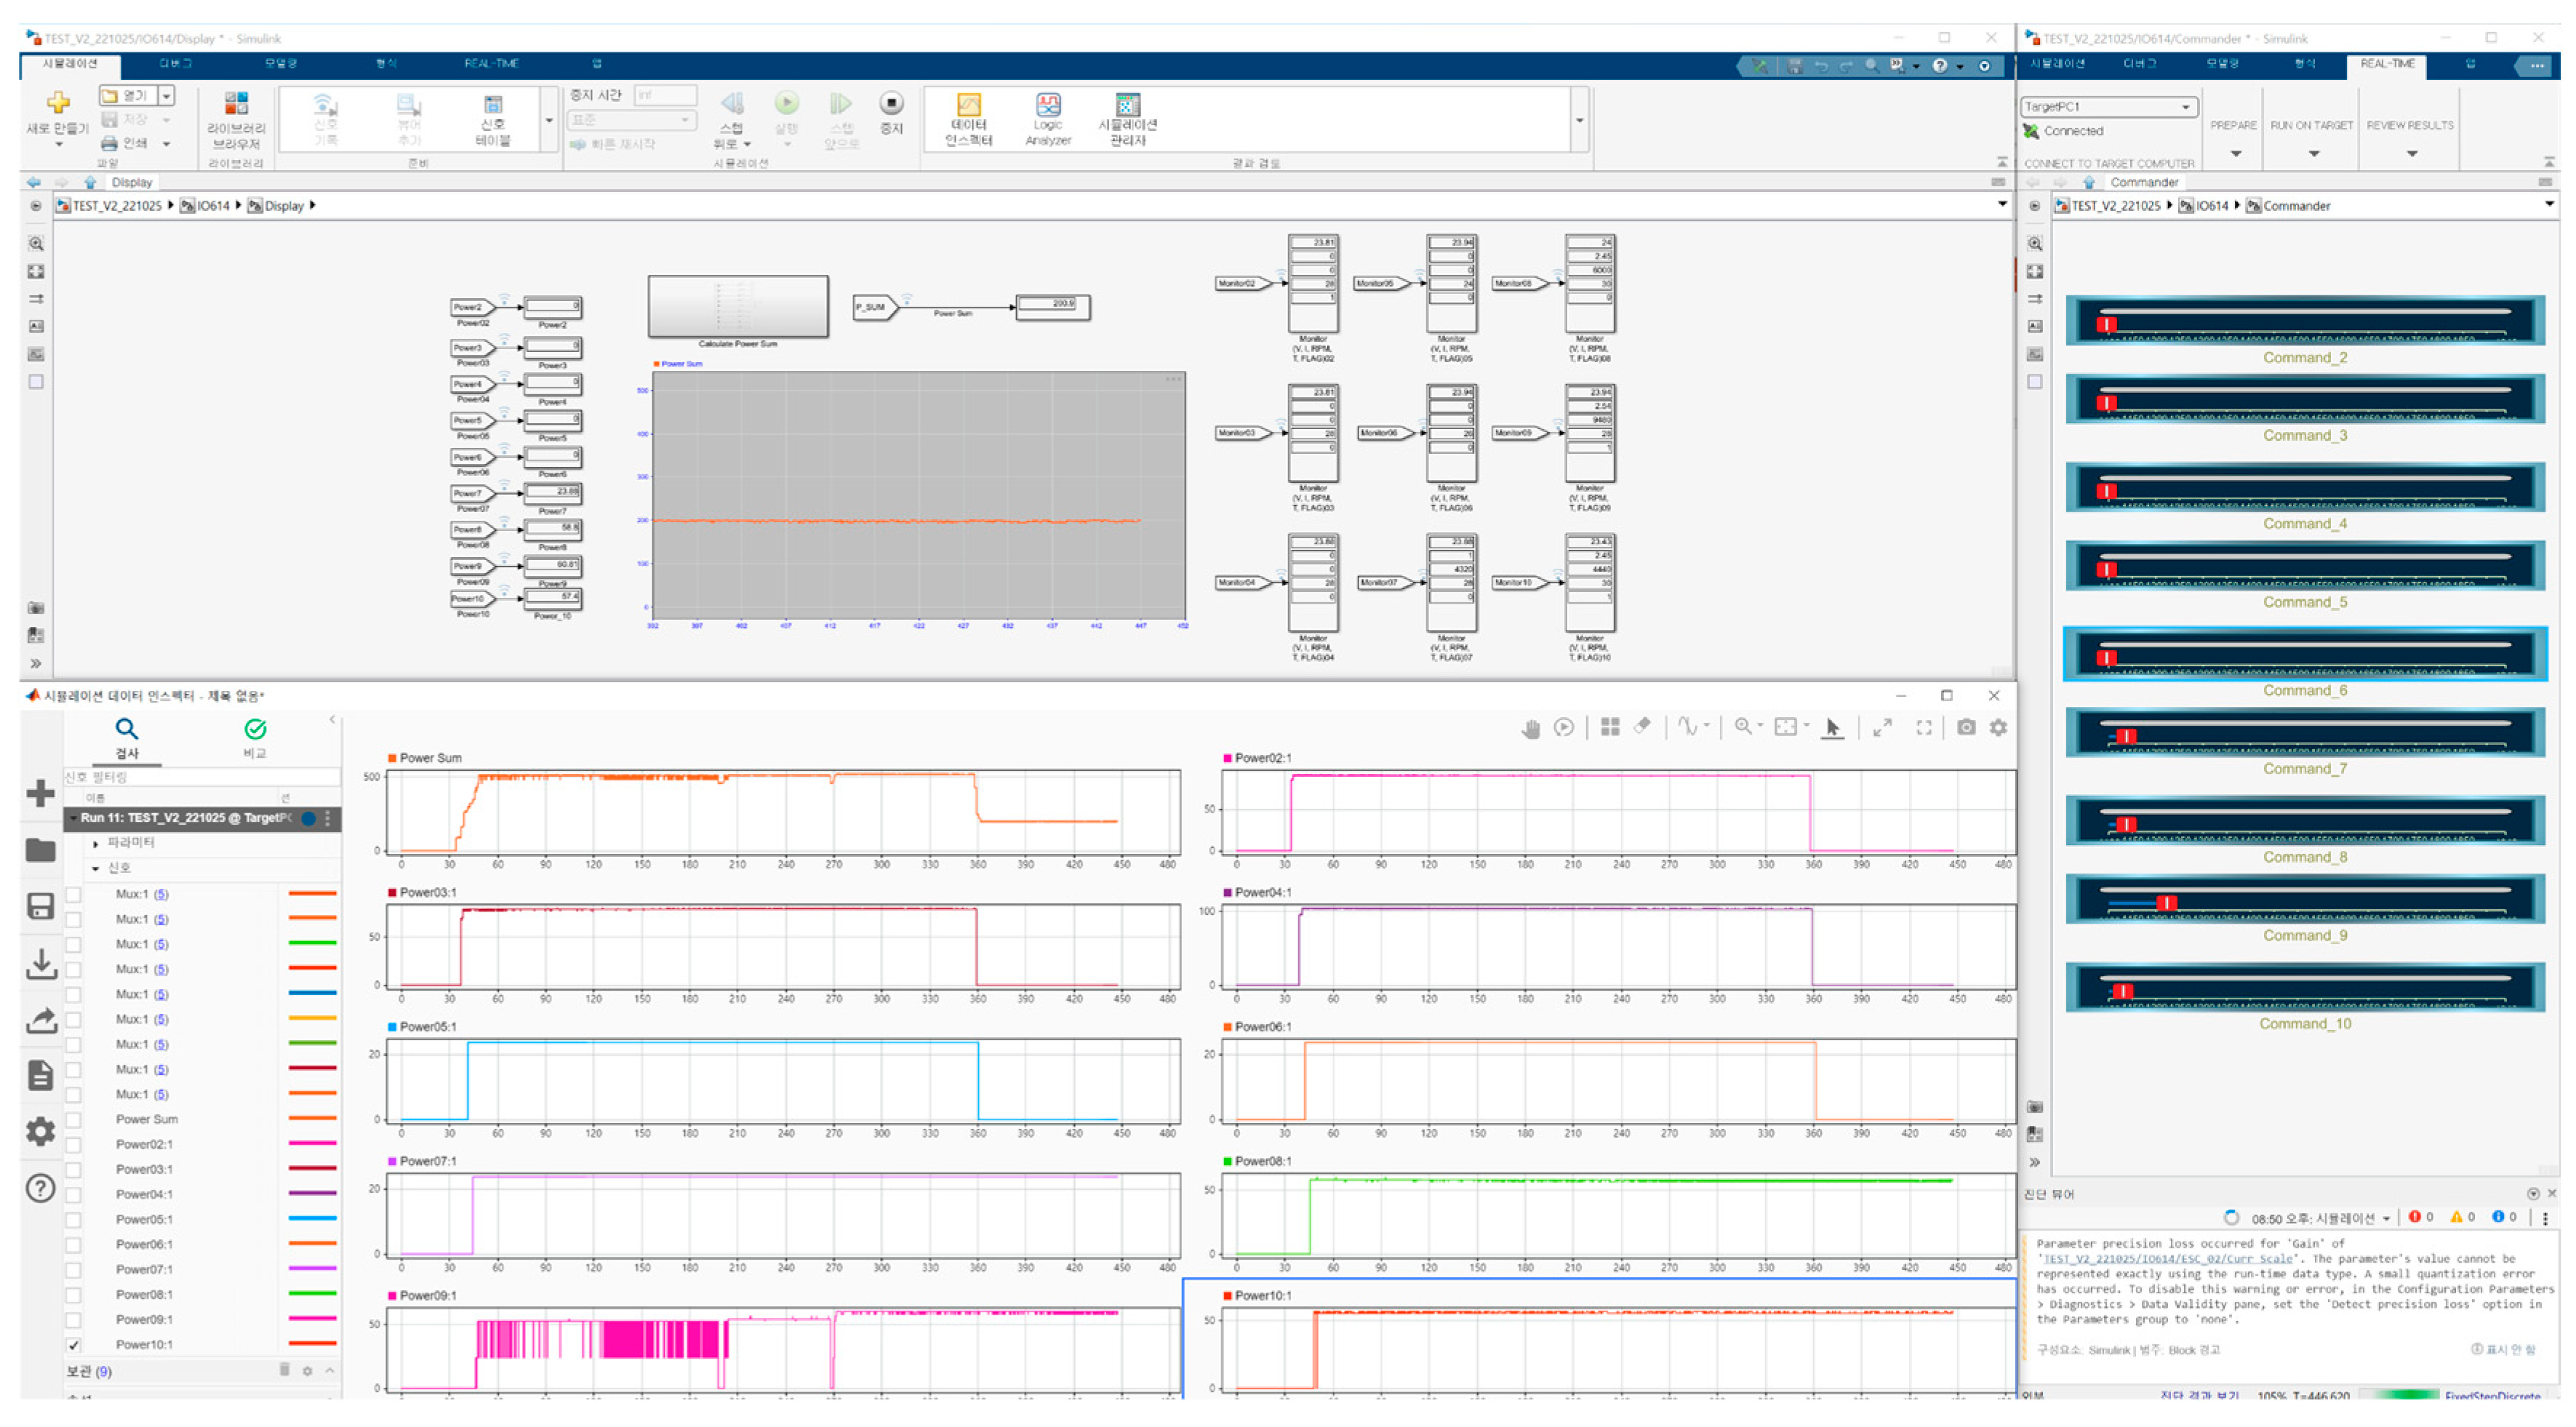The height and width of the screenshot is (1427, 2576).
Task: Collapse the 신호 tree node
Action: (96, 869)
